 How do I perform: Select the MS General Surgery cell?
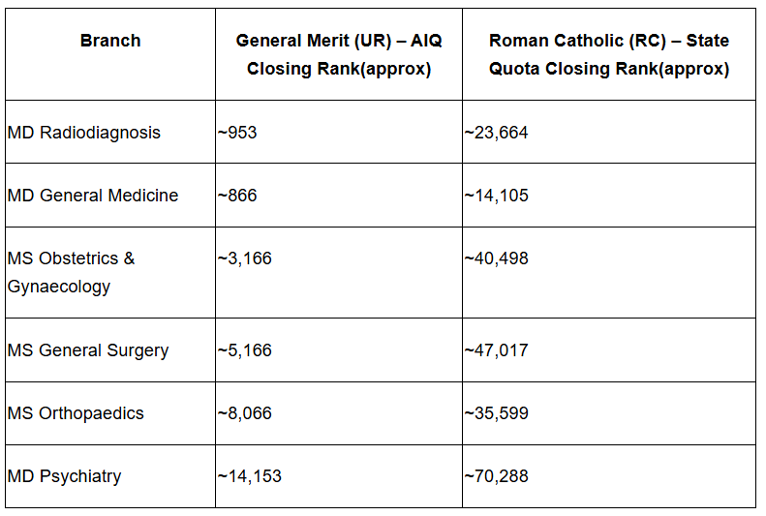[x=88, y=350]
